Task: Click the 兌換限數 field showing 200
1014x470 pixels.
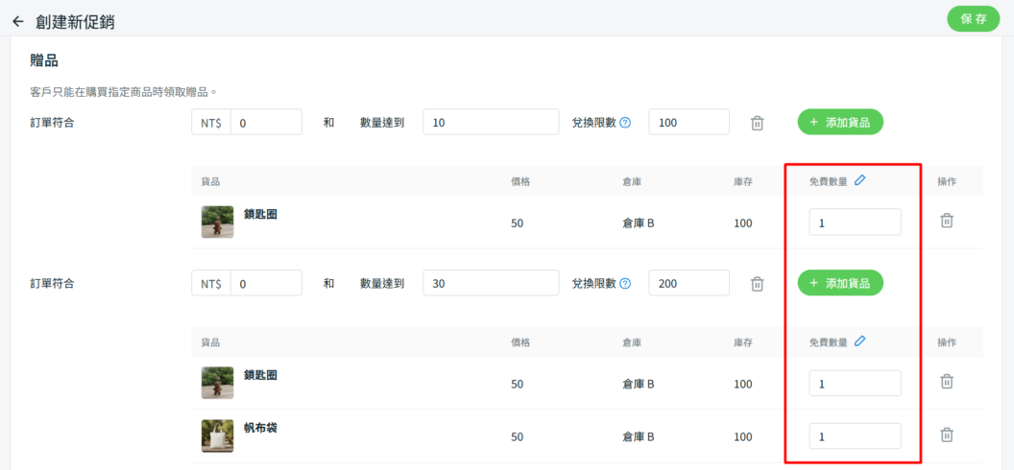Action: (x=688, y=284)
